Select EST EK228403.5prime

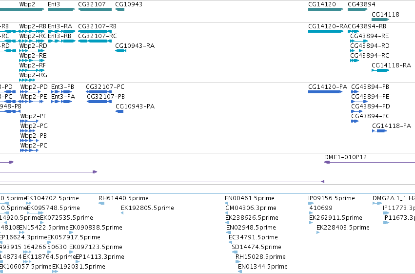pyautogui.click(x=318, y=232)
